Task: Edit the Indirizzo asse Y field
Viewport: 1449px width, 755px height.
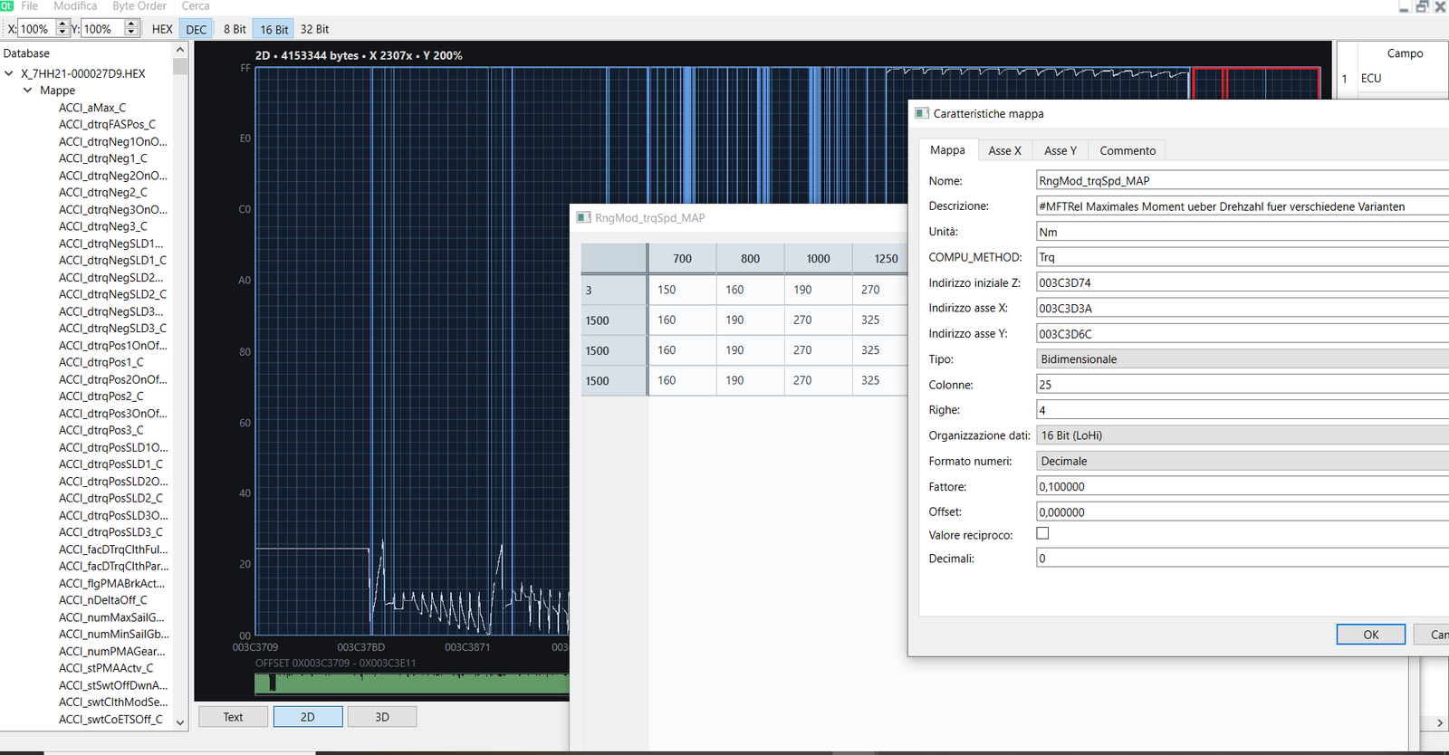Action: tap(1242, 334)
